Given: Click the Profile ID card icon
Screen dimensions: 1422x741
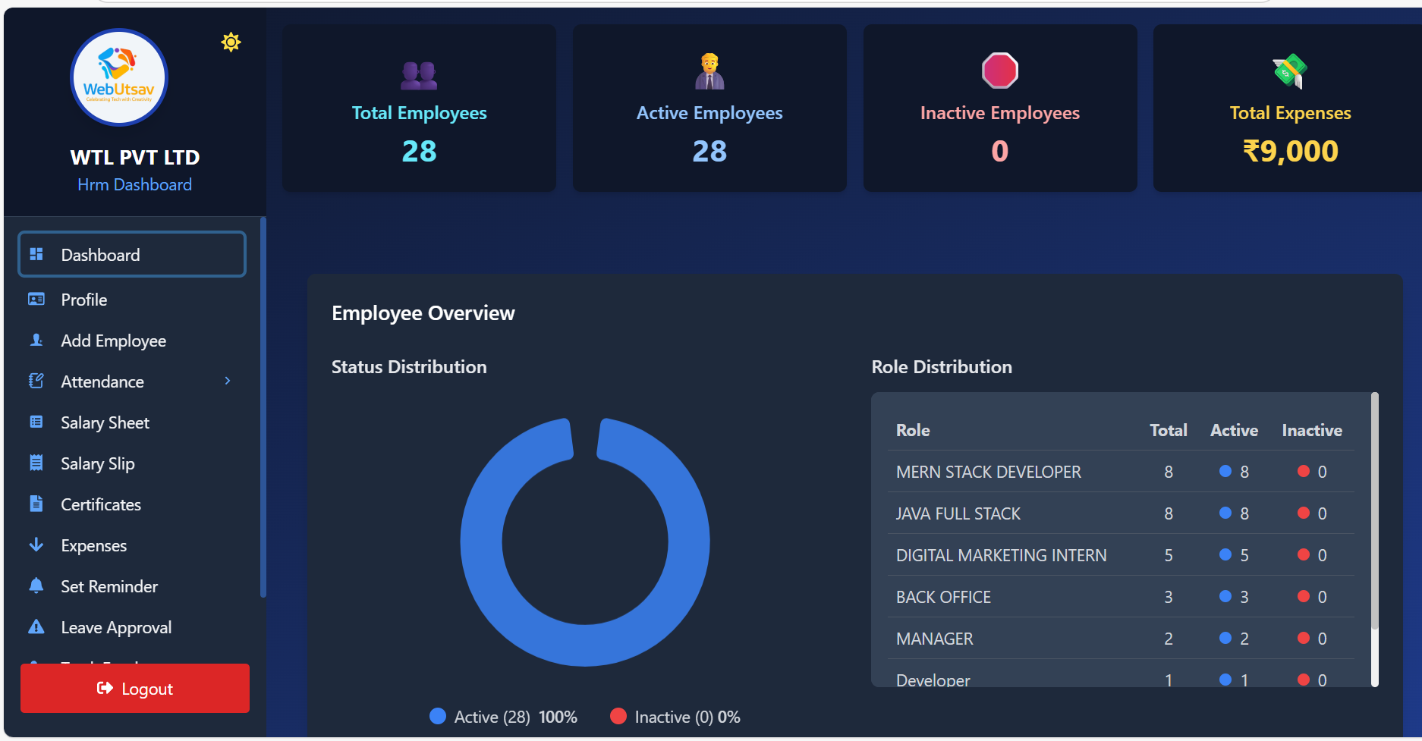Looking at the screenshot, I should coord(36,299).
